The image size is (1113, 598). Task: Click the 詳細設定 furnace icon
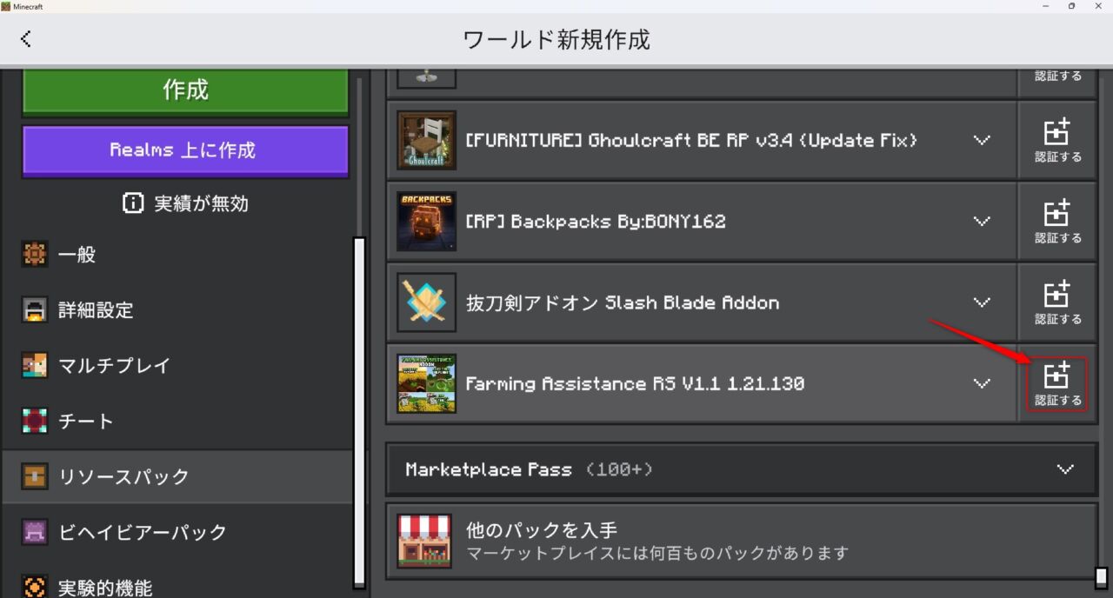click(x=35, y=310)
